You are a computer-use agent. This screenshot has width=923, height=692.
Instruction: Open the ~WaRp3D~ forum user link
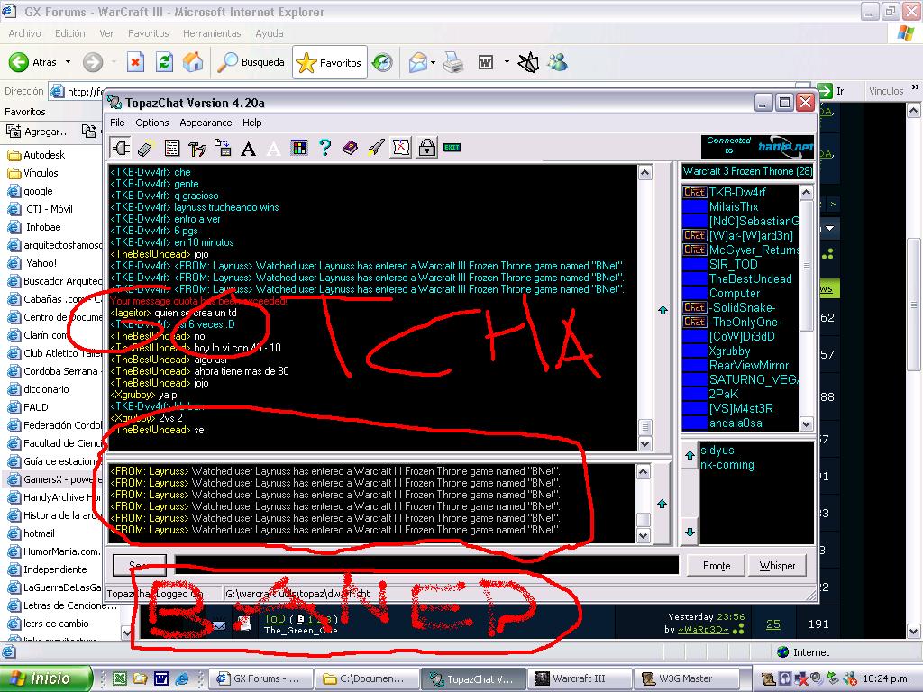pyautogui.click(x=705, y=630)
